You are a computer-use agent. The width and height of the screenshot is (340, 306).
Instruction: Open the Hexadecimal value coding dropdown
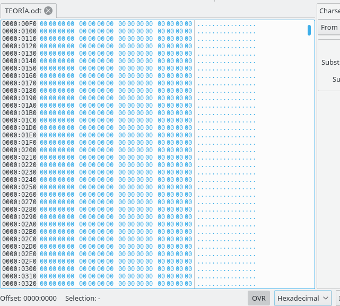click(303, 298)
